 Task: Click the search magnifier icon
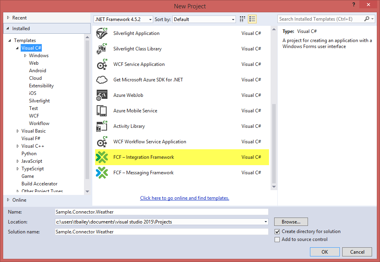click(367, 19)
